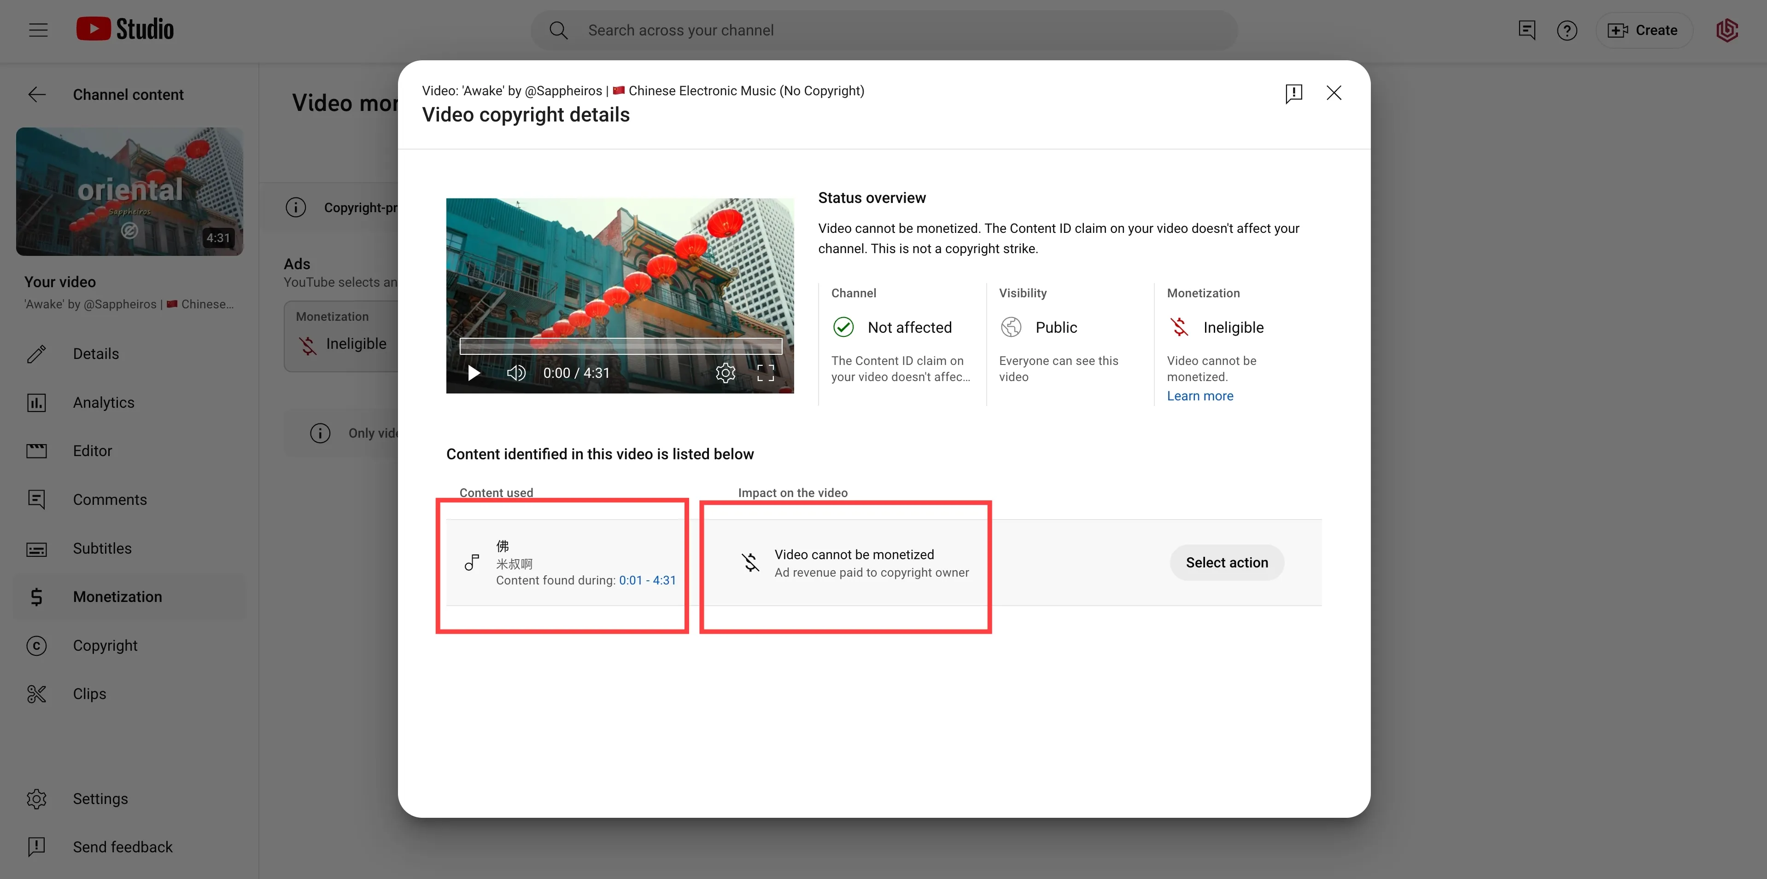Close the Video copyright details dialog
The height and width of the screenshot is (879, 1767).
pos(1334,93)
